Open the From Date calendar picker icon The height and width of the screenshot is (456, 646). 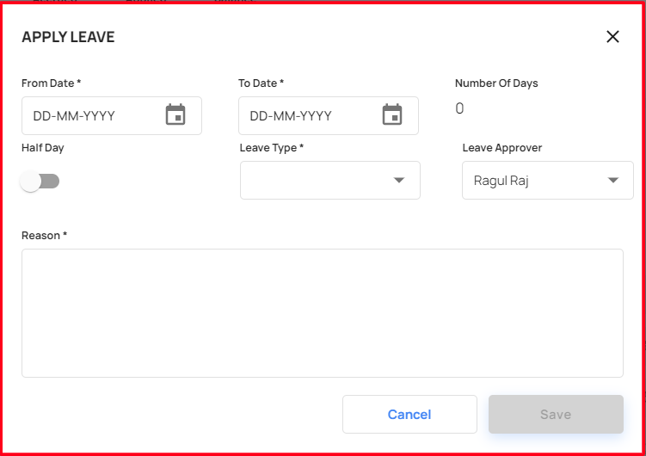pyautogui.click(x=175, y=114)
